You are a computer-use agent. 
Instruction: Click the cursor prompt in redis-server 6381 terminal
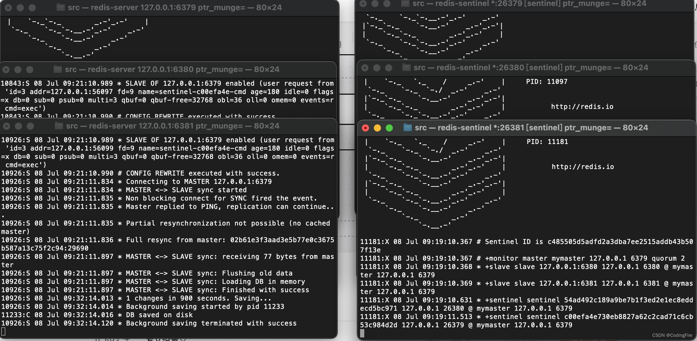click(x=3, y=331)
